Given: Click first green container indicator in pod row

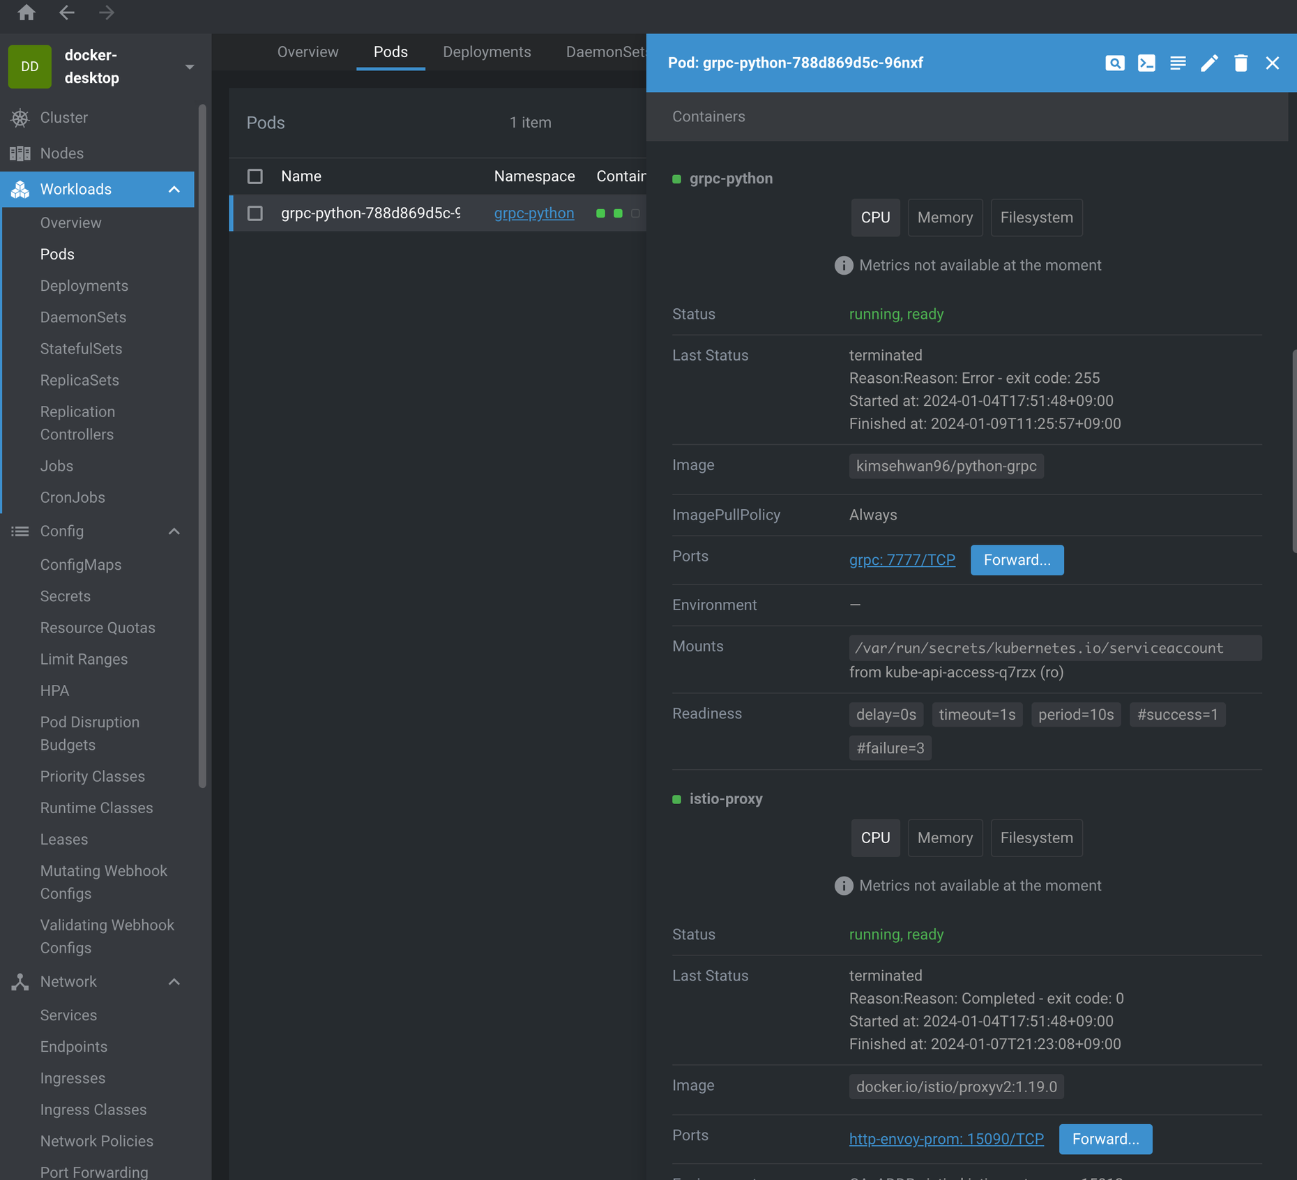Looking at the screenshot, I should [x=600, y=213].
